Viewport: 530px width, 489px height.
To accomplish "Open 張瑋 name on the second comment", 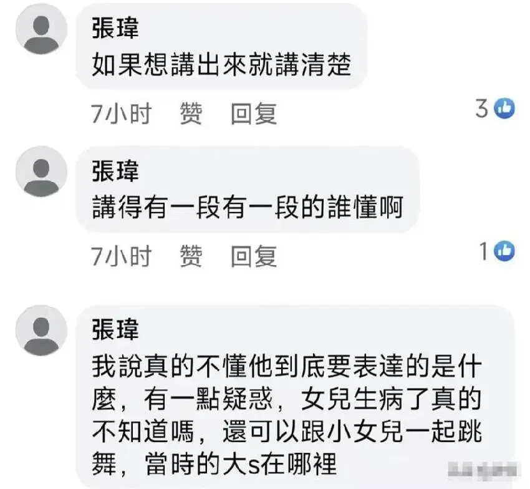I will (x=115, y=171).
